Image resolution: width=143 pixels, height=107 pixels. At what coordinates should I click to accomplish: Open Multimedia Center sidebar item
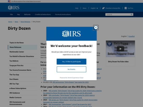tap(17, 52)
